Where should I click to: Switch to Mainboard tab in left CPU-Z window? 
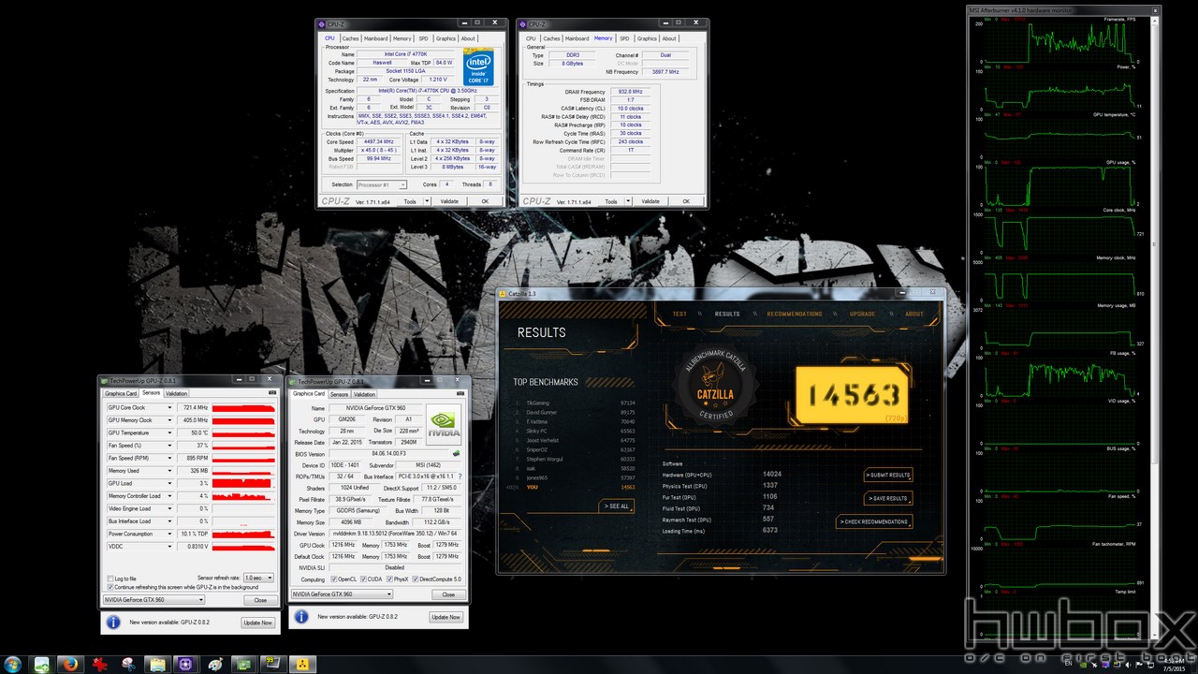(x=375, y=38)
